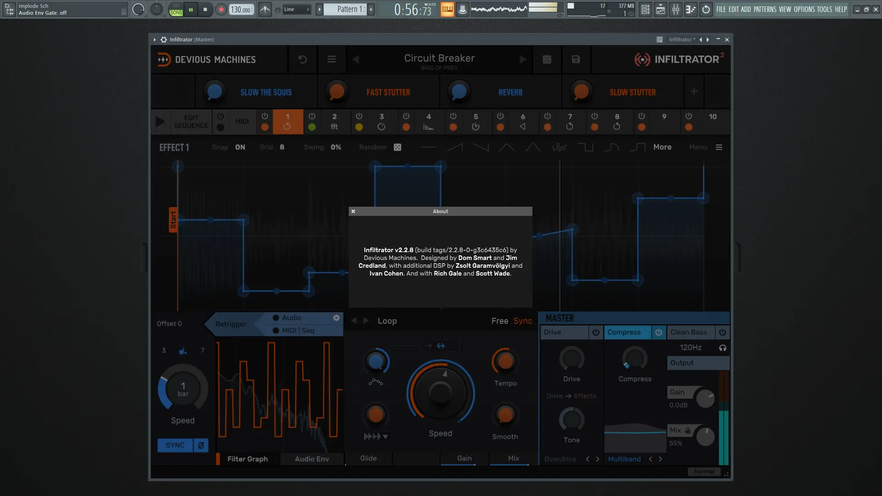Toggle the Clean Bass power button
Viewport: 882px width, 496px height.
pos(722,332)
